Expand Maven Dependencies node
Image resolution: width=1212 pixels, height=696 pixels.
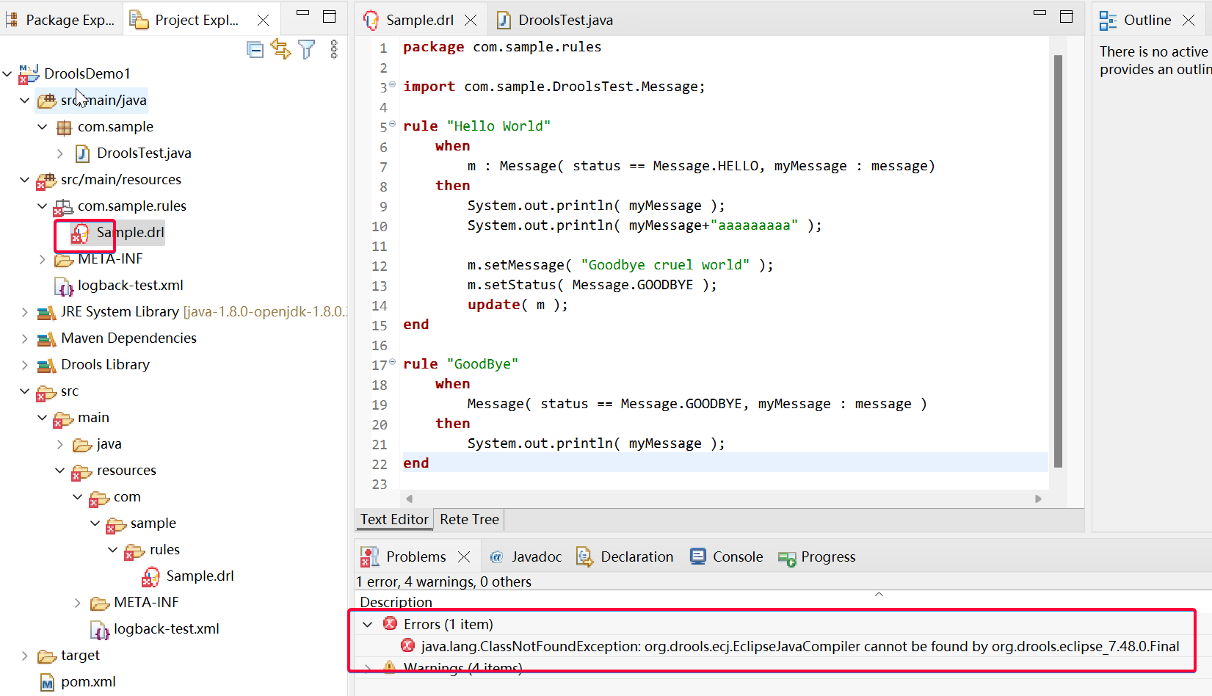(25, 338)
